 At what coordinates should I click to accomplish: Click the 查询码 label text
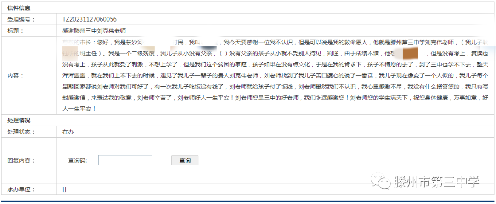coord(78,160)
